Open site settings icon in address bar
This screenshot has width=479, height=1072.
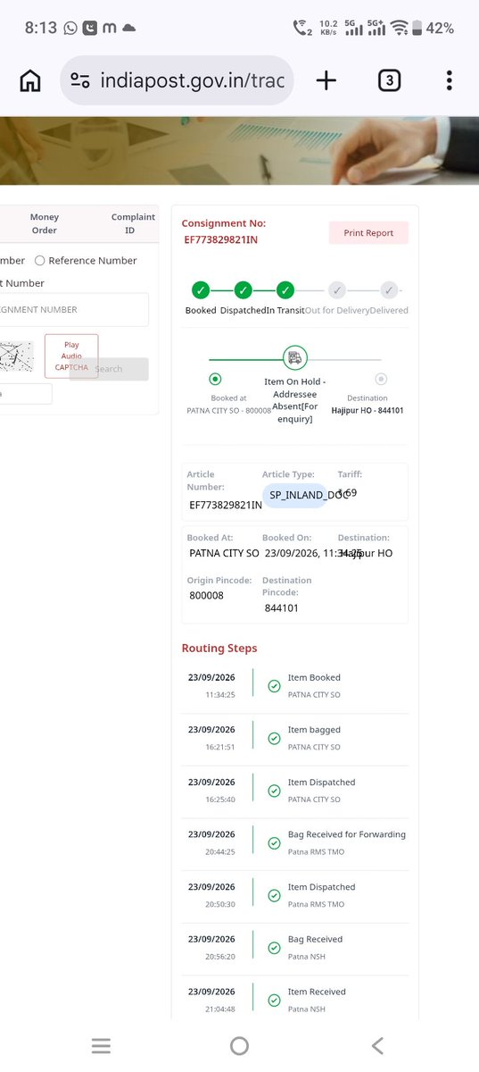click(80, 81)
